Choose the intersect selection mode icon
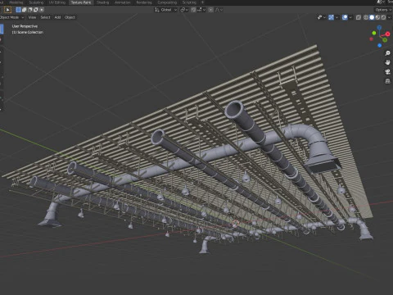This screenshot has width=393, height=295. coord(42,10)
